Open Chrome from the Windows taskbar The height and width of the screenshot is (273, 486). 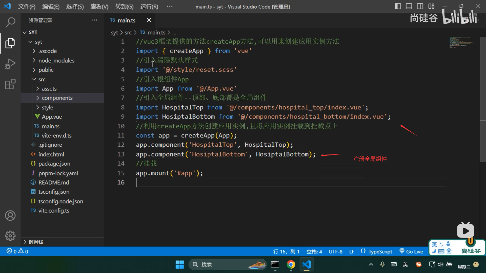[291, 265]
